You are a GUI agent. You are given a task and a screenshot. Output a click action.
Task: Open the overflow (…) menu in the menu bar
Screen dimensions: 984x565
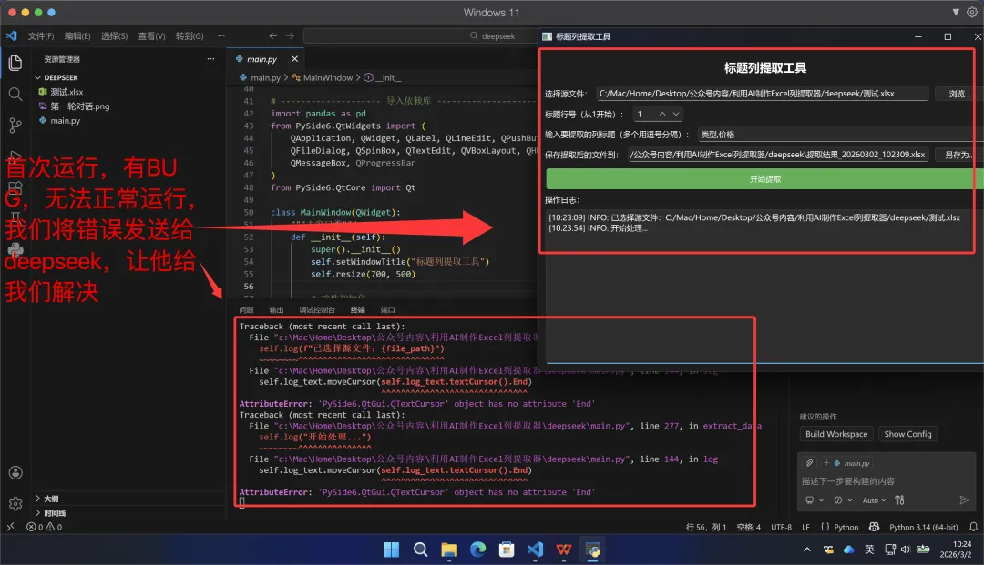(220, 35)
